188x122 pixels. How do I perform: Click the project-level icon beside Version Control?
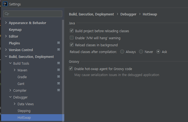click(58, 50)
